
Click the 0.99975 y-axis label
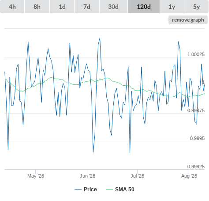[x=196, y=110]
